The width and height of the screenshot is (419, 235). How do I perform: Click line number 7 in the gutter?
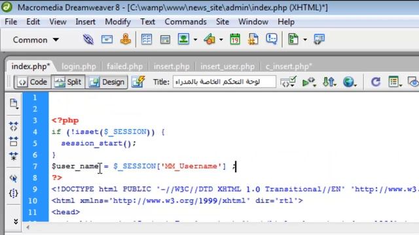click(x=35, y=166)
